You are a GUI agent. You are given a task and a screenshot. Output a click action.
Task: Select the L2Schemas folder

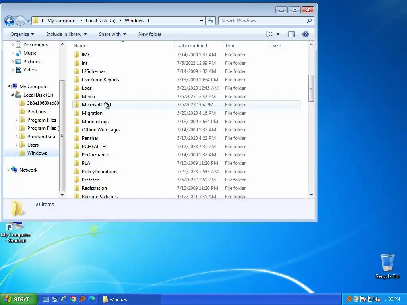pos(93,71)
